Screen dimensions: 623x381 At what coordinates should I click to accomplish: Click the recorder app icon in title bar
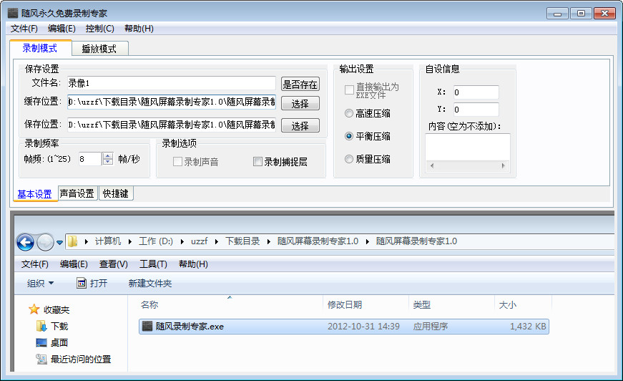(13, 13)
